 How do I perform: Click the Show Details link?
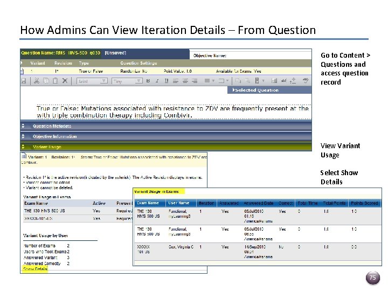pos(35,269)
